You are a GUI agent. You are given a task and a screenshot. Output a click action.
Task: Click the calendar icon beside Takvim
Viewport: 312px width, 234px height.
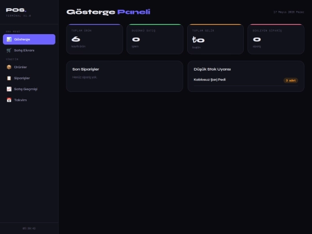[9, 100]
